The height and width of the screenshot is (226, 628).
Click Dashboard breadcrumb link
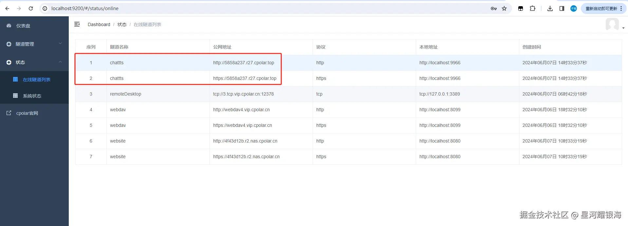[99, 24]
